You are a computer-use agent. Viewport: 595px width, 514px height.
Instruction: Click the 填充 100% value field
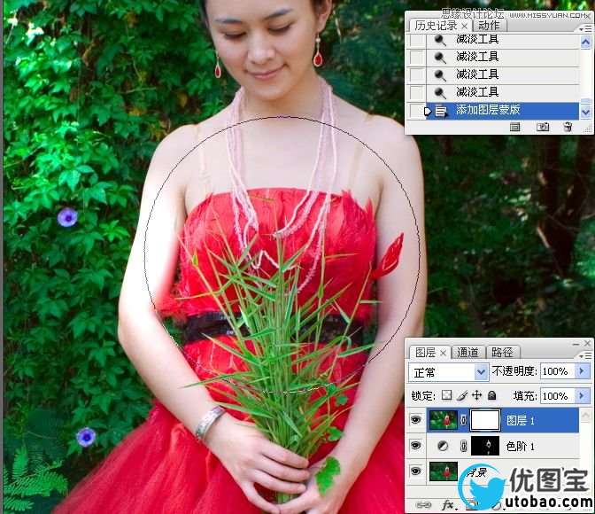[558, 396]
